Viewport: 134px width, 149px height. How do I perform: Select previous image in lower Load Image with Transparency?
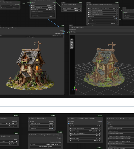[31, 144]
